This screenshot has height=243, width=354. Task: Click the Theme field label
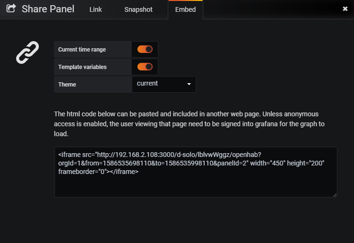click(67, 85)
